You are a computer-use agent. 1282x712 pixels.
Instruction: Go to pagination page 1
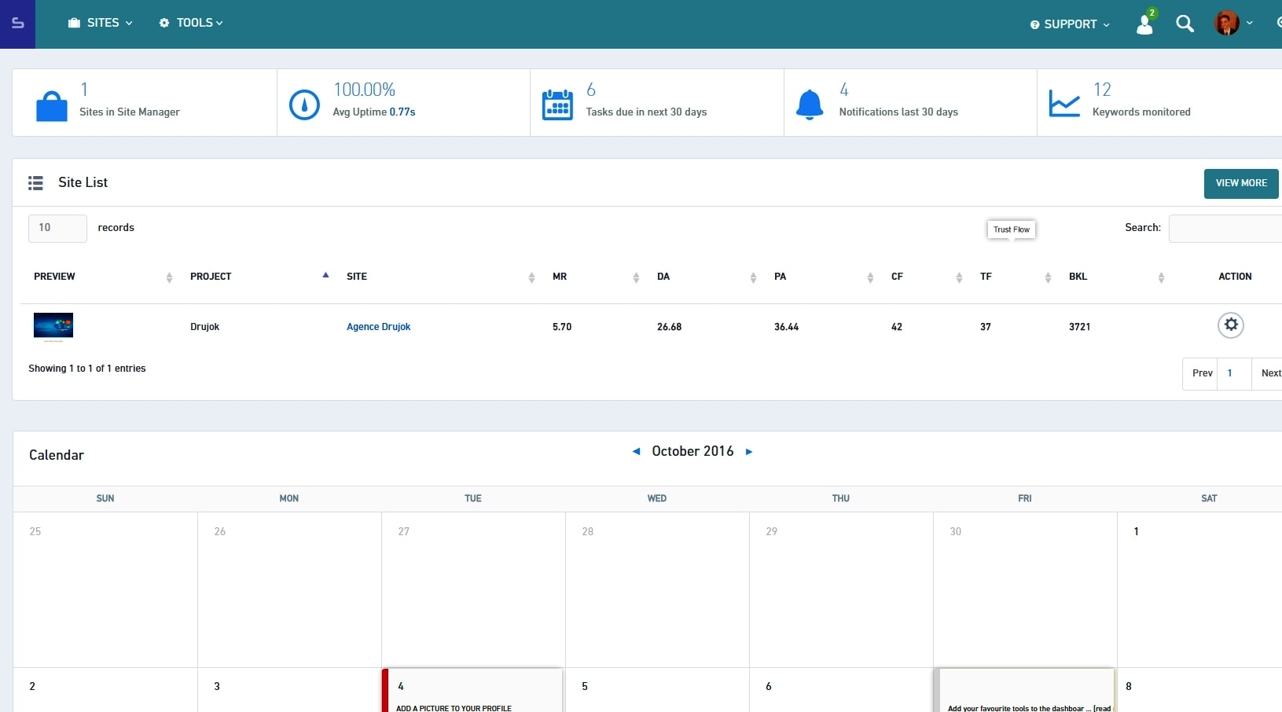(x=1234, y=373)
